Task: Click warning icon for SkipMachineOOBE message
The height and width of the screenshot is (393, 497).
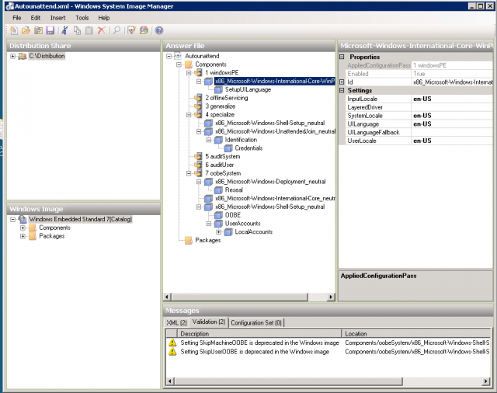Action: [172, 343]
